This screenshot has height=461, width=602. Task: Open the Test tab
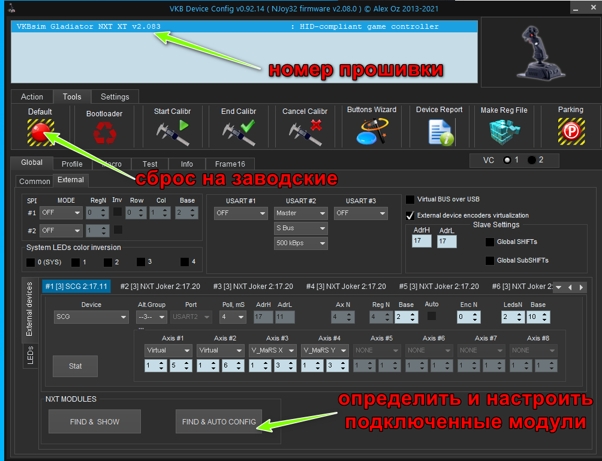150,164
